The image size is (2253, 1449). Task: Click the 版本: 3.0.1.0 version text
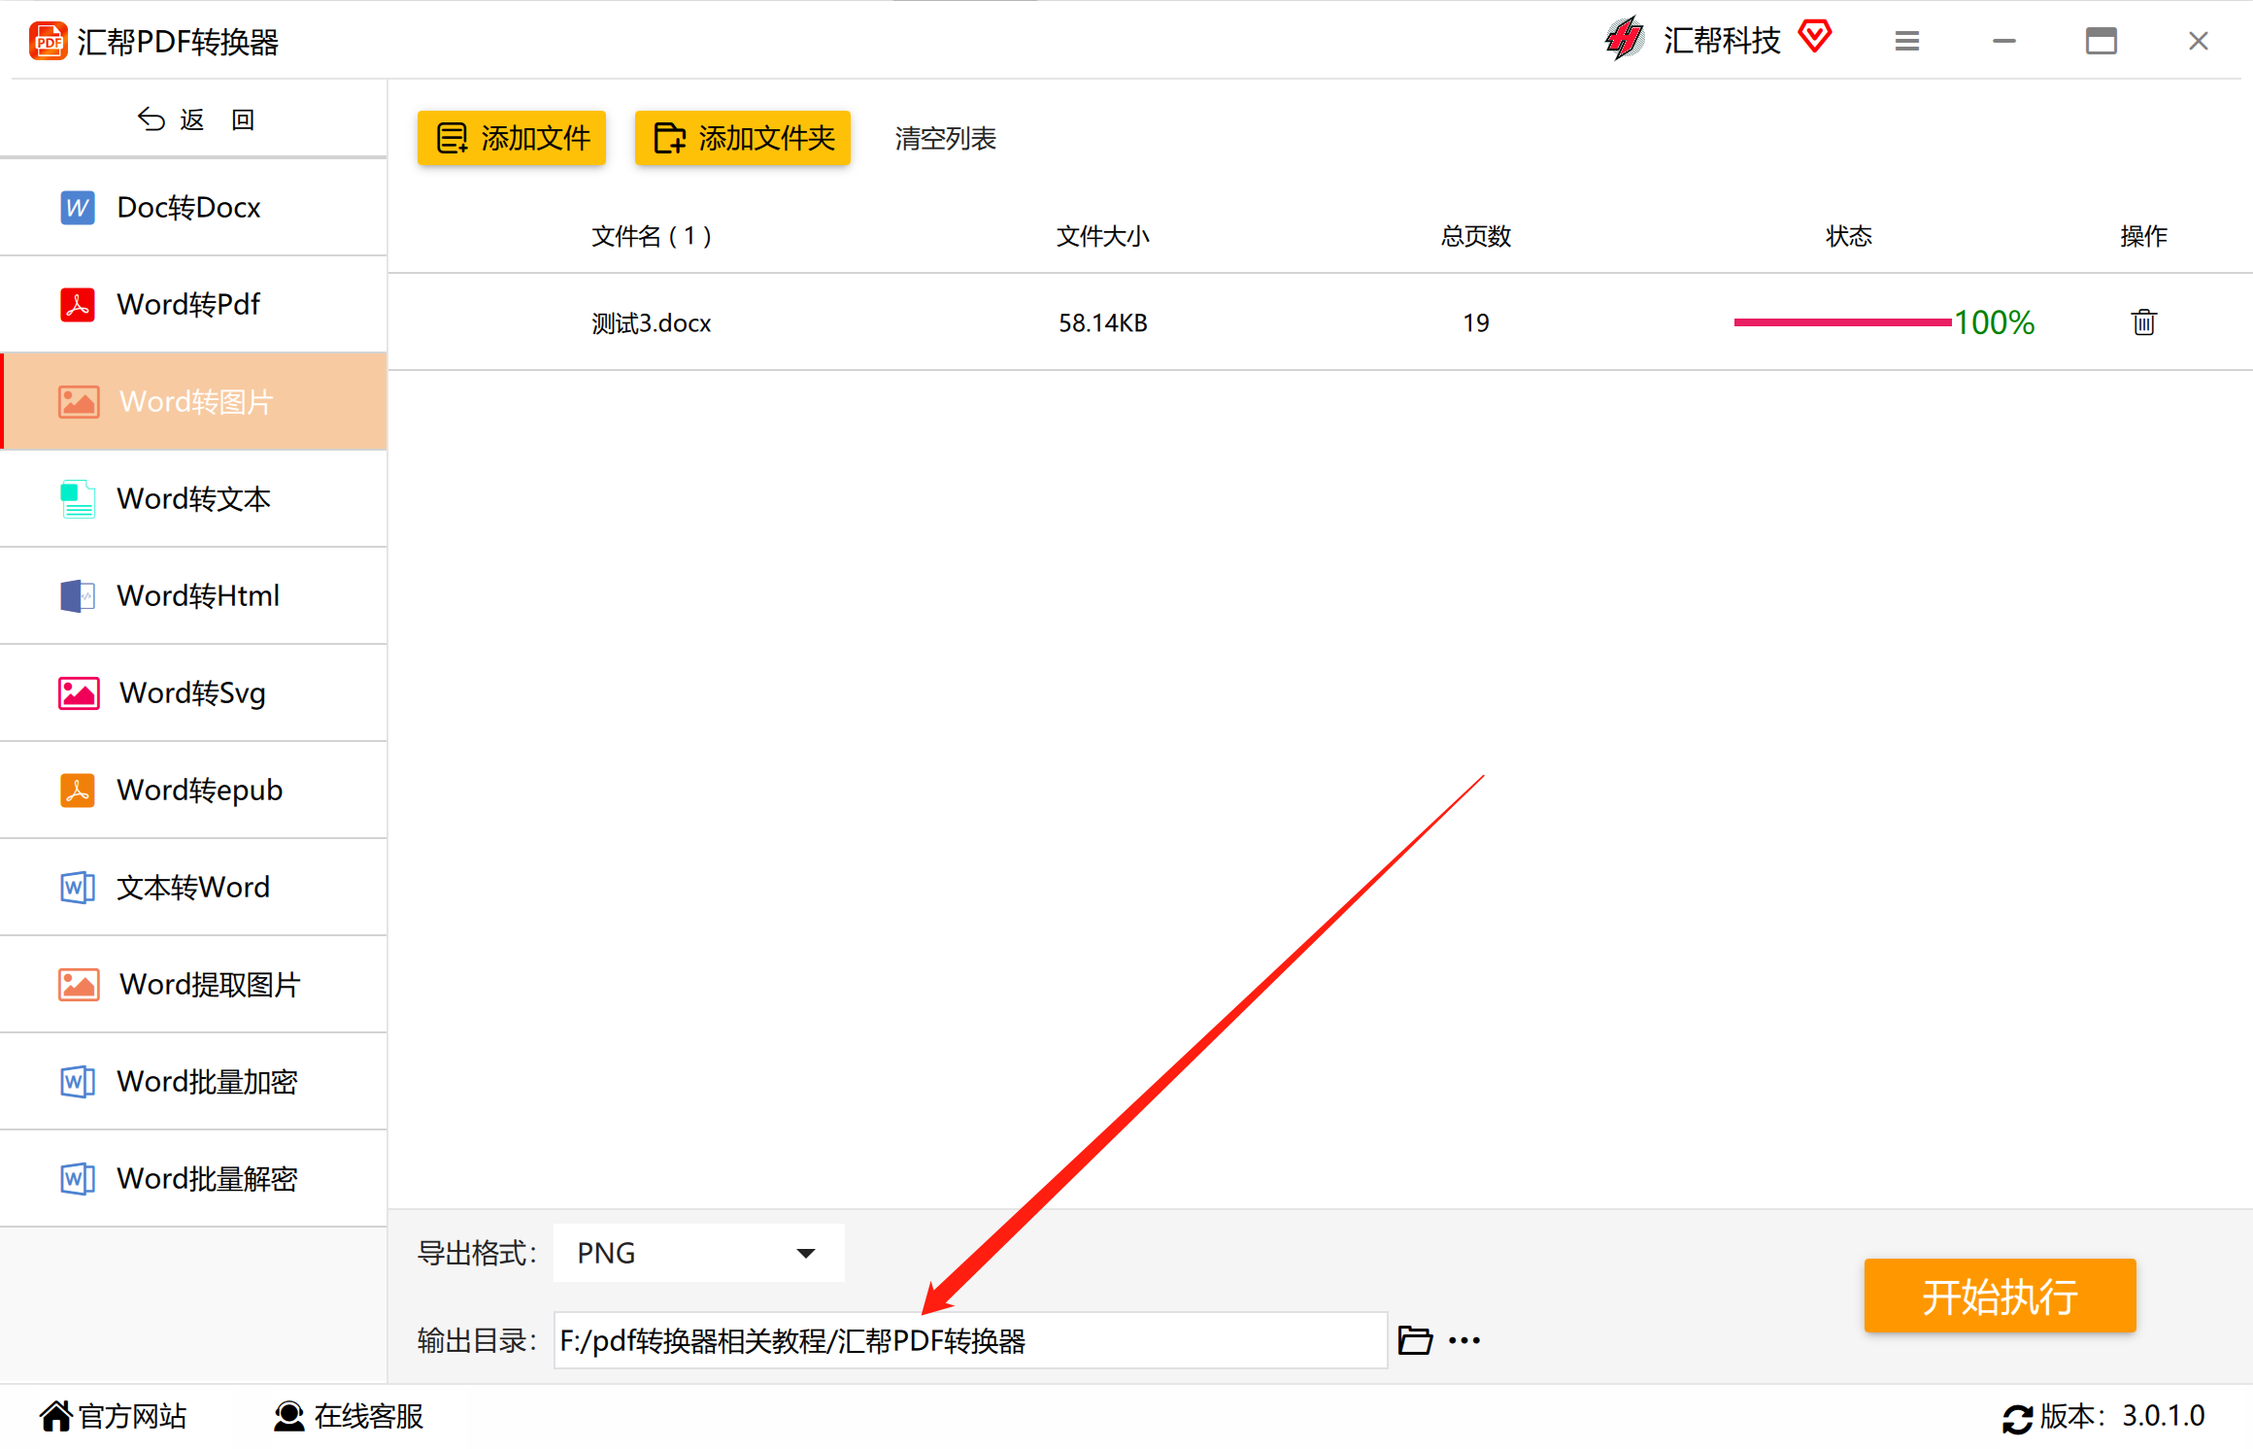[x=2123, y=1417]
